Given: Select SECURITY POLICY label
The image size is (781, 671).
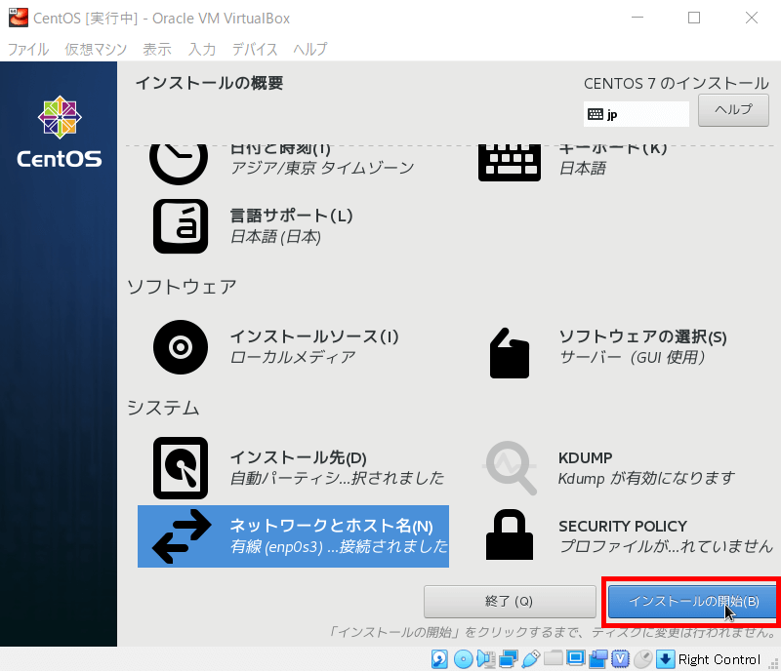Looking at the screenshot, I should 623,526.
